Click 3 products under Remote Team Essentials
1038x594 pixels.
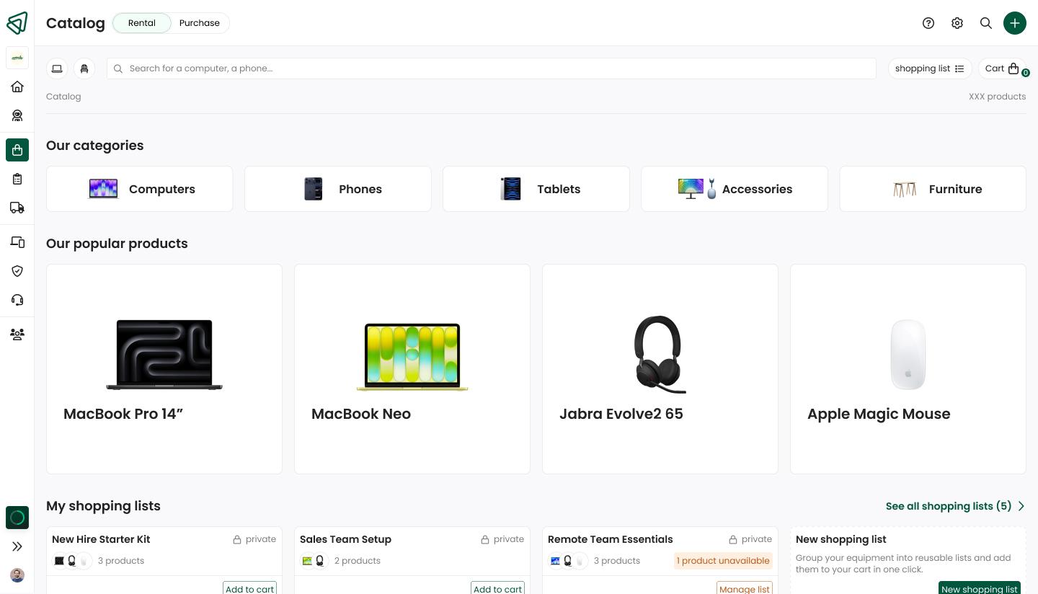[x=617, y=561]
